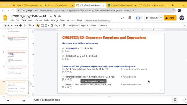Click the move to folder icon
Viewport: 187px width, 105px height.
coord(55,16)
